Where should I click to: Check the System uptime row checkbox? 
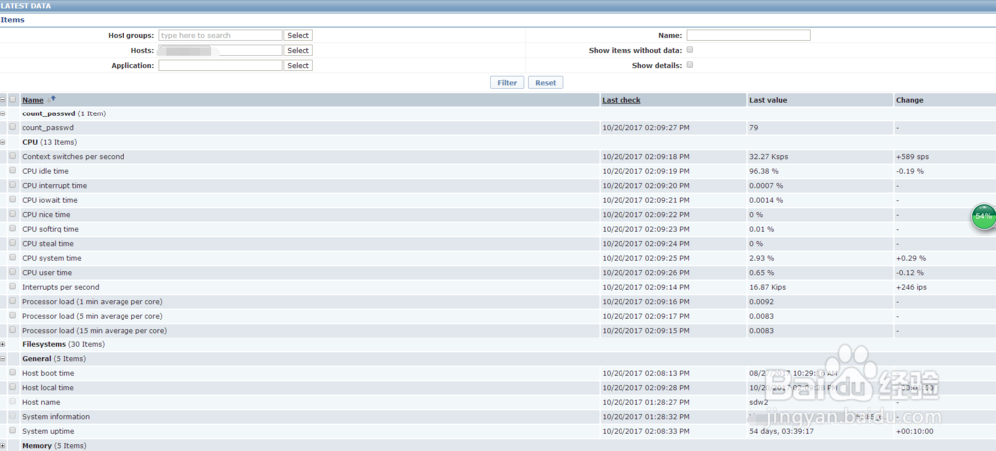click(x=13, y=431)
